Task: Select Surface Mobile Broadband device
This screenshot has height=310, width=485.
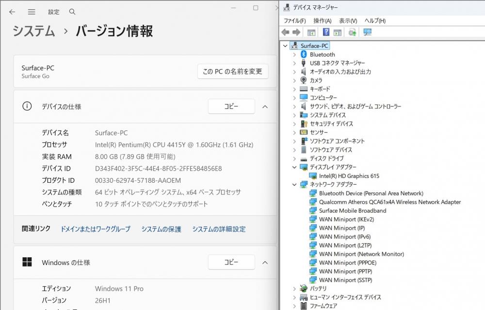Action: [353, 211]
